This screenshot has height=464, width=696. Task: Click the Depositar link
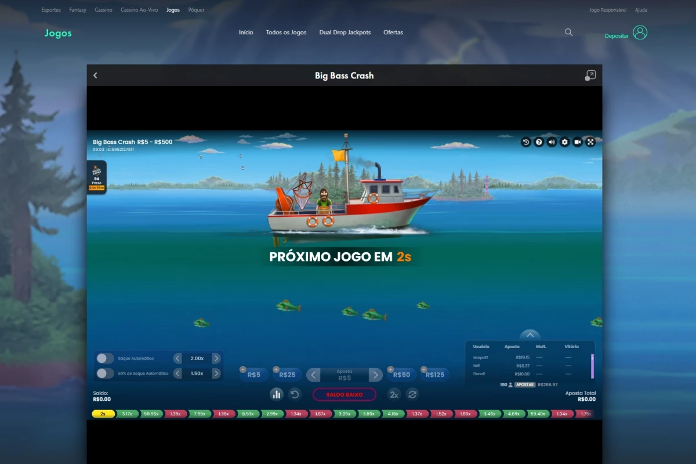(617, 36)
